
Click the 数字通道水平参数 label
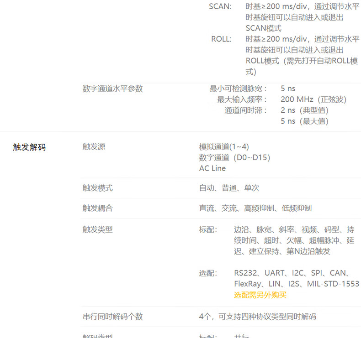113,88
